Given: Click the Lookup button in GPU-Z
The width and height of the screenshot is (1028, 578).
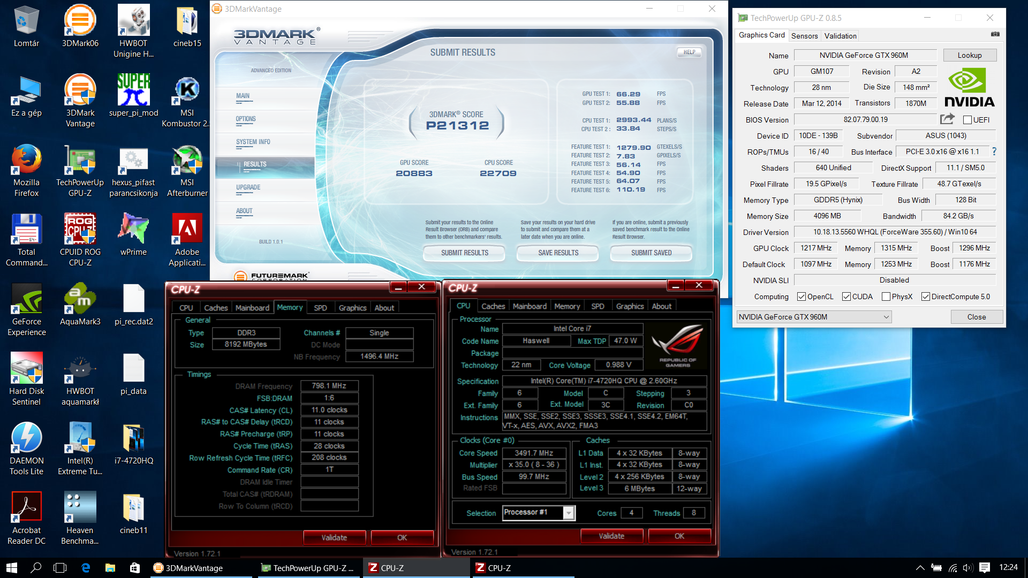Looking at the screenshot, I should (969, 55).
